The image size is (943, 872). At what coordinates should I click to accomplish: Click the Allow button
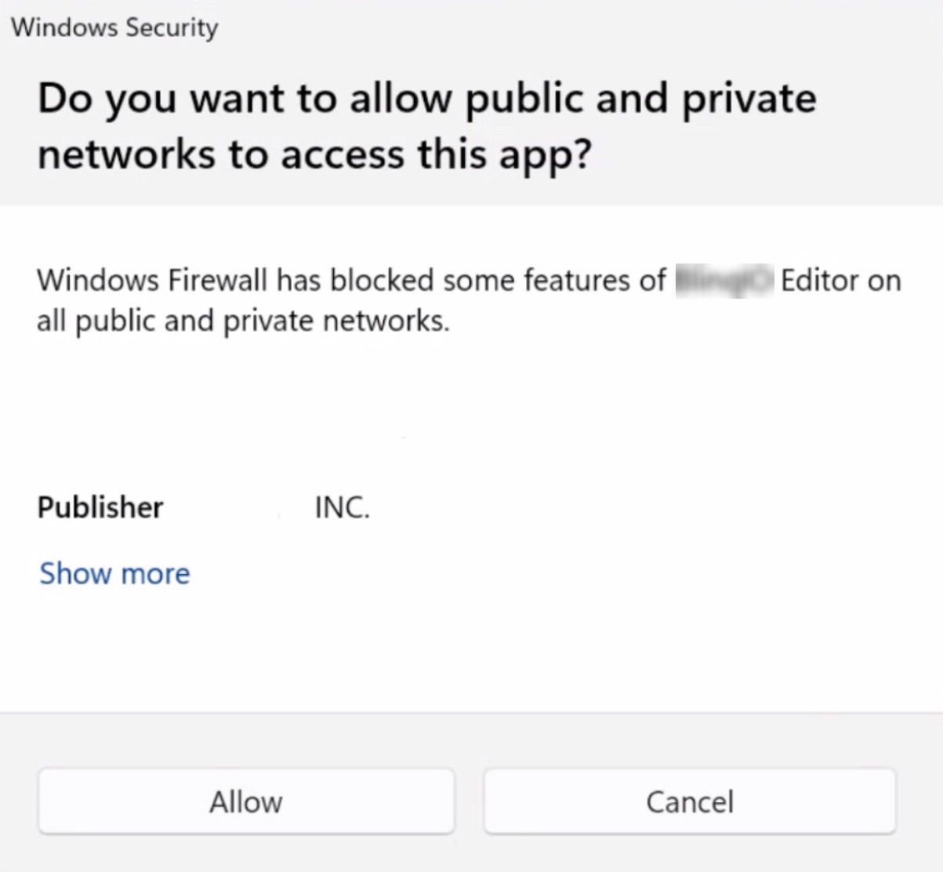246,801
